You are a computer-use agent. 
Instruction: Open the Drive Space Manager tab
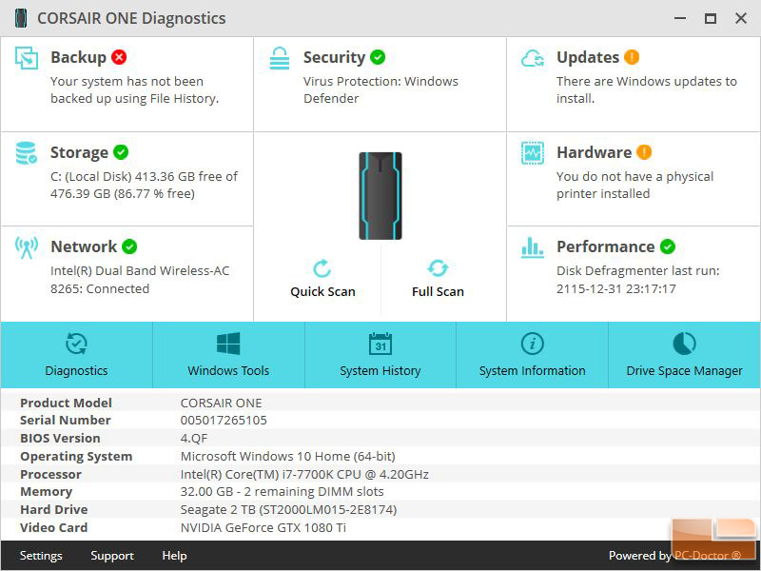[684, 355]
